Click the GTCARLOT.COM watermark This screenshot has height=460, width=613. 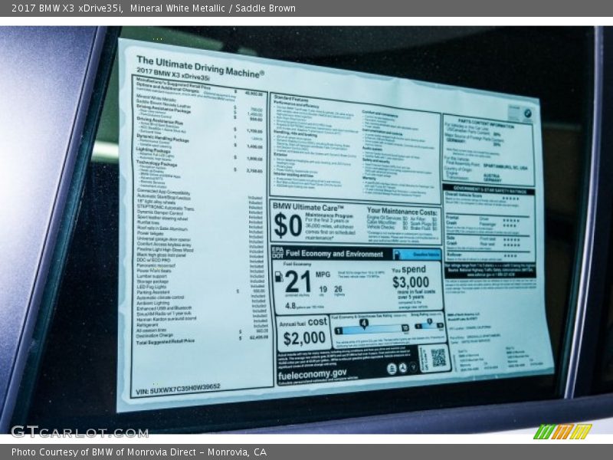pos(79,432)
